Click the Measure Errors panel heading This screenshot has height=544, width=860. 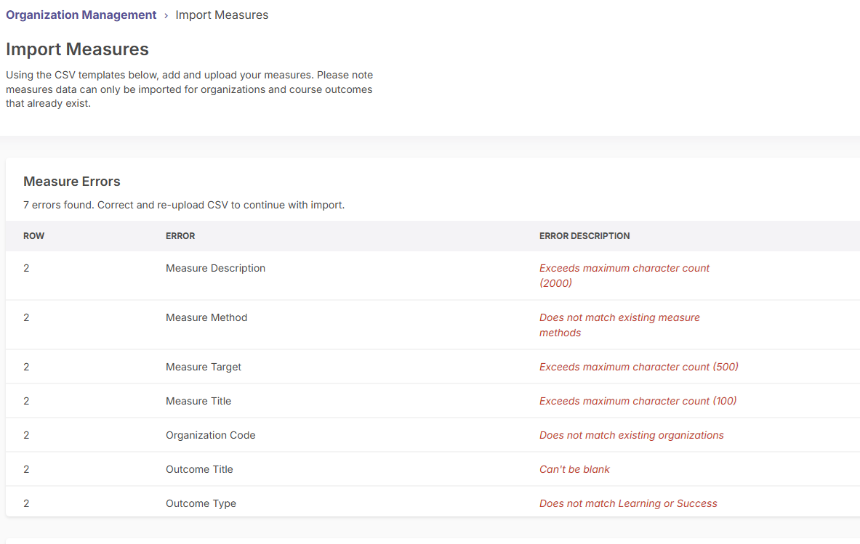pos(71,182)
